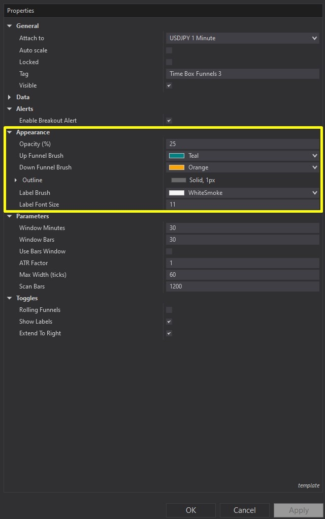
Task: Toggle the Locked checkbox
Action: (x=169, y=62)
